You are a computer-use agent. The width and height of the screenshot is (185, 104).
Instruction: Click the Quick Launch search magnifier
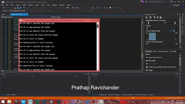pyautogui.click(x=172, y=2)
